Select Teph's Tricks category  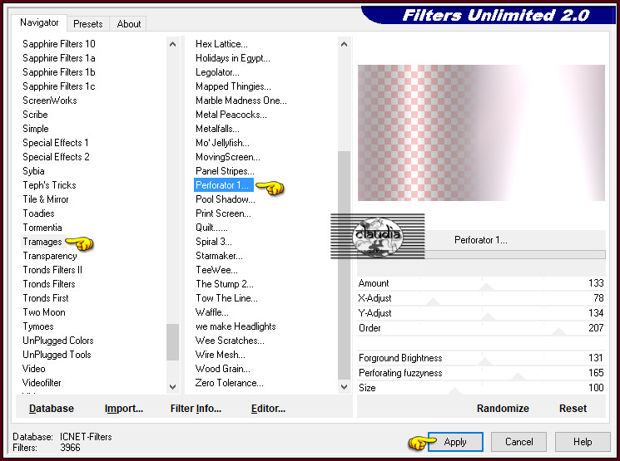point(49,185)
